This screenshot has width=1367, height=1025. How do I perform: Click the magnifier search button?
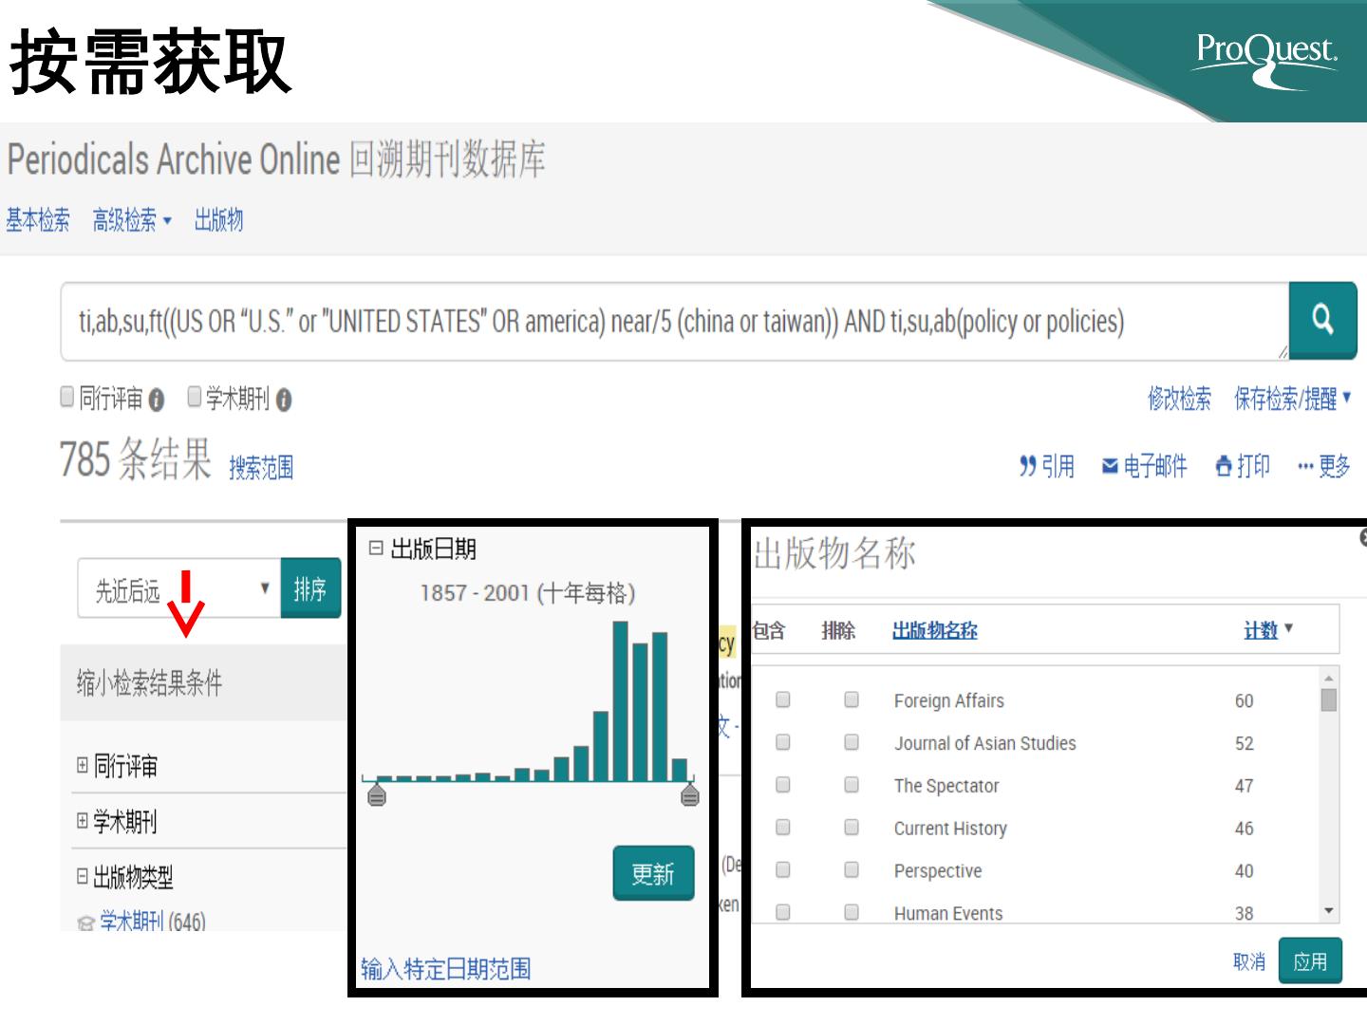[x=1322, y=320]
